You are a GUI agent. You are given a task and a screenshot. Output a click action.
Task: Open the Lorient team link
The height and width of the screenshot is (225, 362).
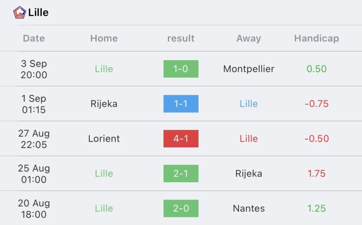(x=104, y=139)
